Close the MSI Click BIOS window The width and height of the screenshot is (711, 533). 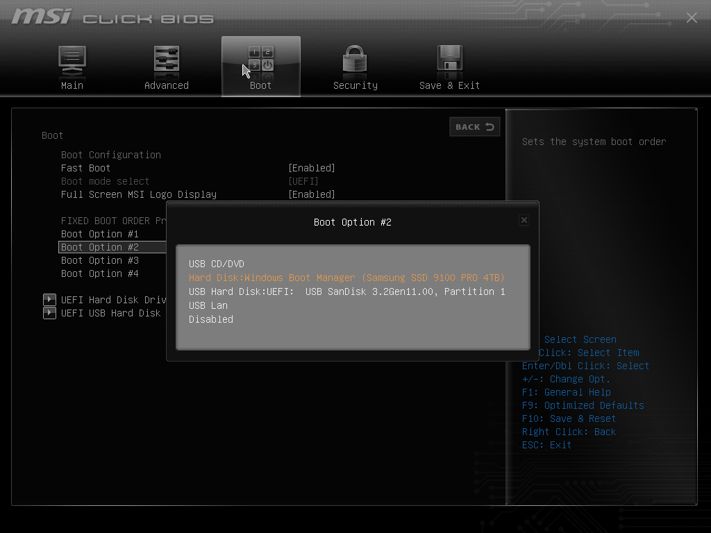tap(692, 17)
